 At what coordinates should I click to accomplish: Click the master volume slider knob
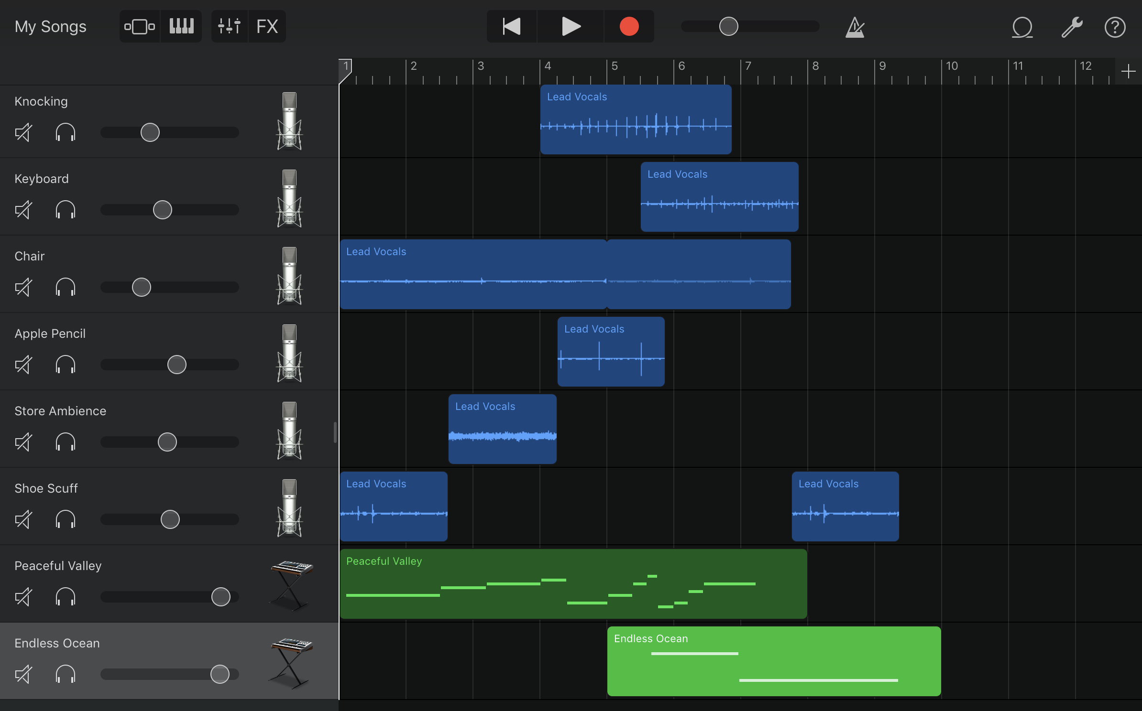coord(728,26)
